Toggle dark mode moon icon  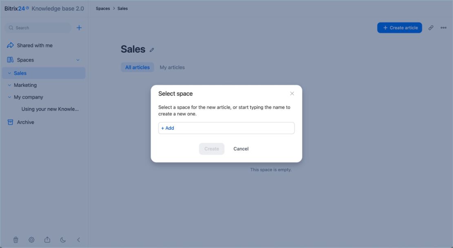point(63,239)
